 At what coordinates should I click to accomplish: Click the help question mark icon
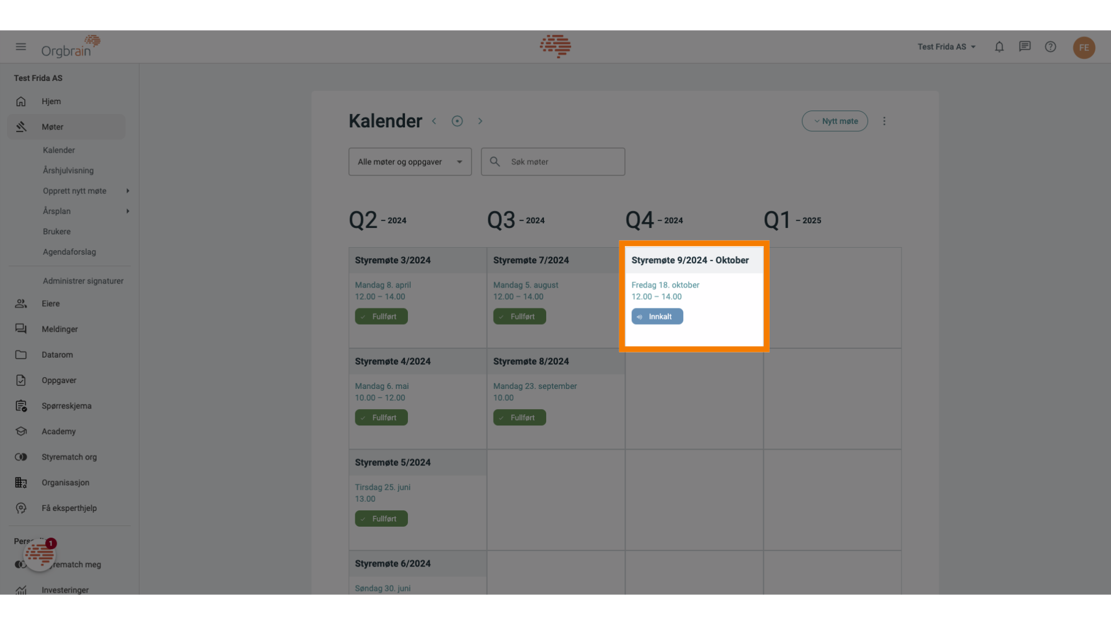[x=1051, y=46]
